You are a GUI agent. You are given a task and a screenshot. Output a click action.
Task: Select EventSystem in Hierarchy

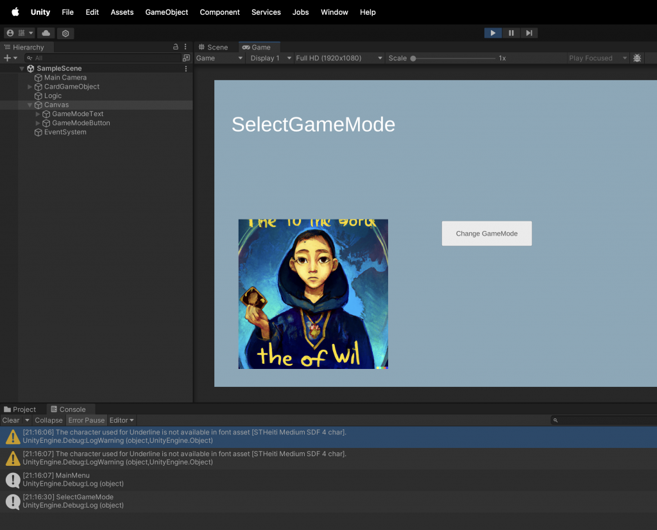(65, 132)
